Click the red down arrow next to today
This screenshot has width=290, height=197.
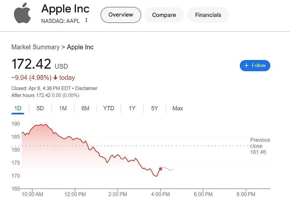click(55, 78)
